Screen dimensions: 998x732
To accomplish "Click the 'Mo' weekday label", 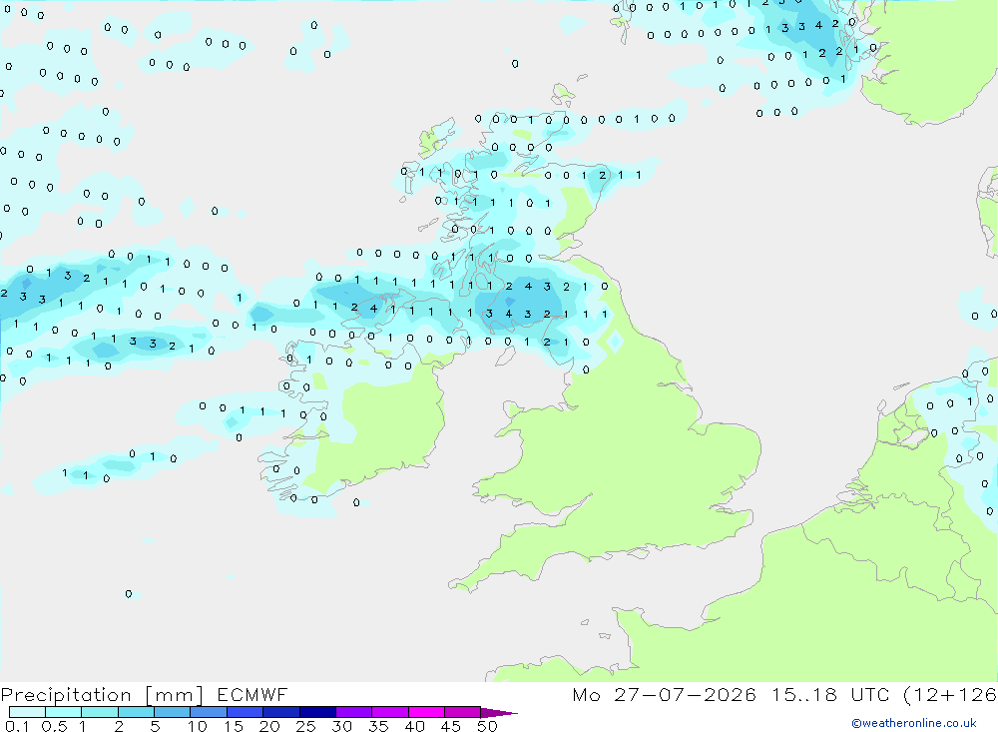I will [x=586, y=694].
